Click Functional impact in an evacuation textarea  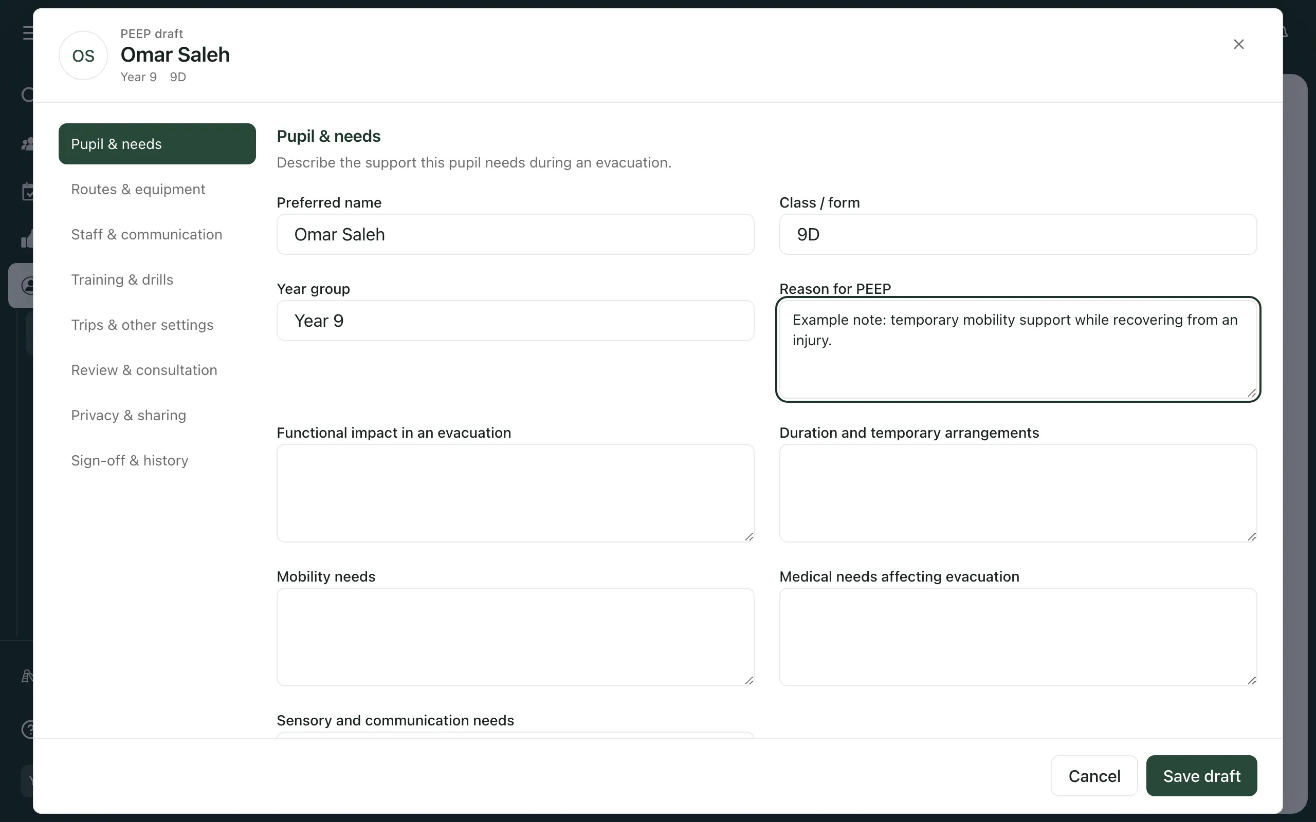tap(515, 493)
